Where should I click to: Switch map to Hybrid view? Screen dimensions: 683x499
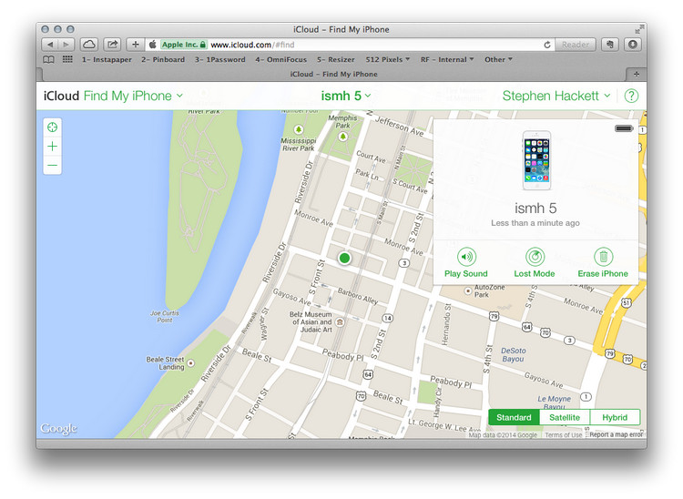[615, 417]
